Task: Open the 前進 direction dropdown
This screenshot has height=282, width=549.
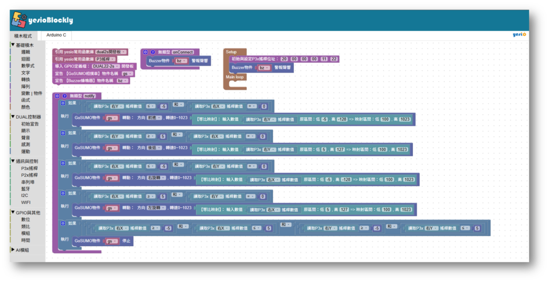Action: pyautogui.click(x=154, y=118)
